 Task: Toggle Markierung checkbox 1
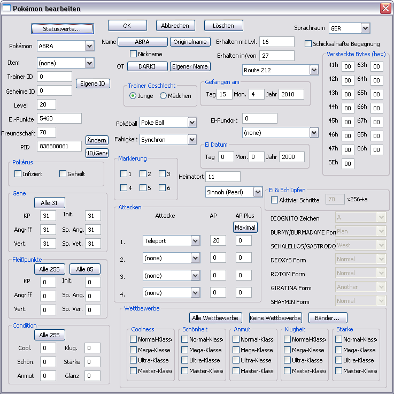point(123,173)
